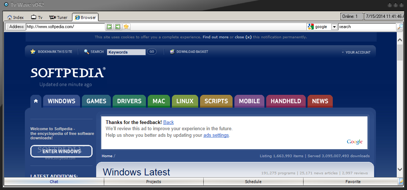Click the toolbar search text field
Viewport: 407px width, 190px height.
tap(368, 27)
